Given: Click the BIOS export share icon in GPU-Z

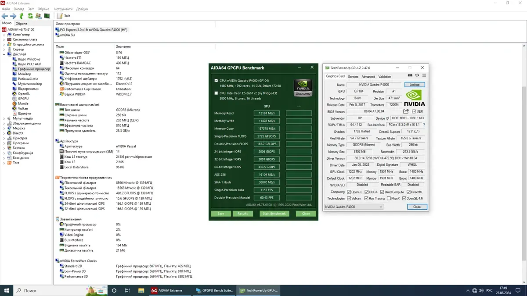Looking at the screenshot, I should pyautogui.click(x=406, y=111).
